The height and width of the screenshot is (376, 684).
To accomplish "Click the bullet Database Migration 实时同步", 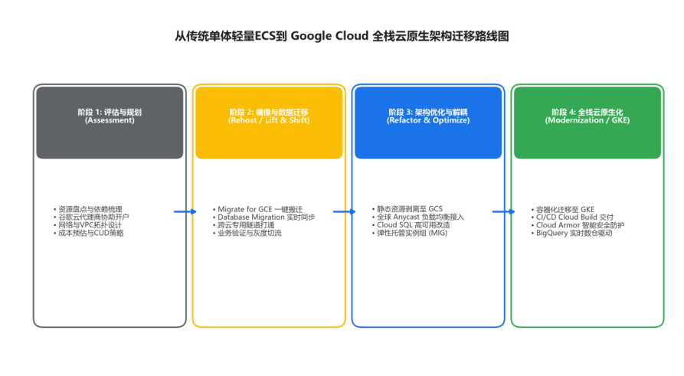I will 263,217.
